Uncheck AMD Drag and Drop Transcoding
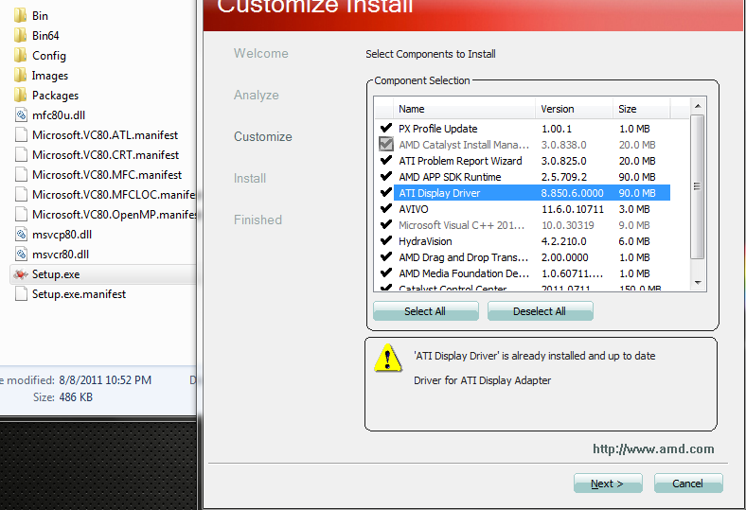Image resolution: width=746 pixels, height=510 pixels. click(x=386, y=257)
